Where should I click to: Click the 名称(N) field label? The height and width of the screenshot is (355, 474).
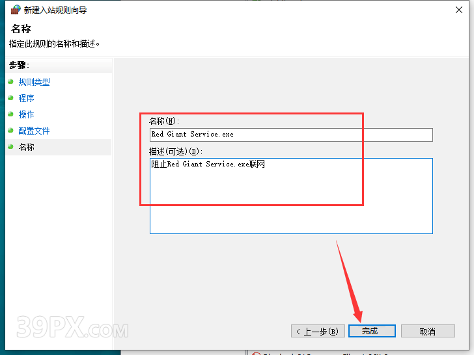[x=163, y=121]
